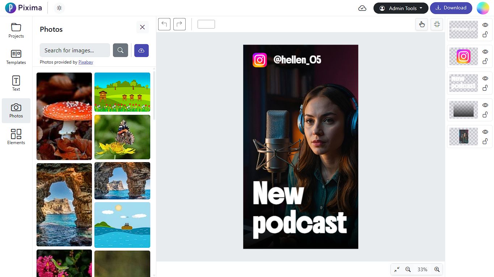Image resolution: width=494 pixels, height=277 pixels.
Task: Click the Download button
Action: (451, 8)
